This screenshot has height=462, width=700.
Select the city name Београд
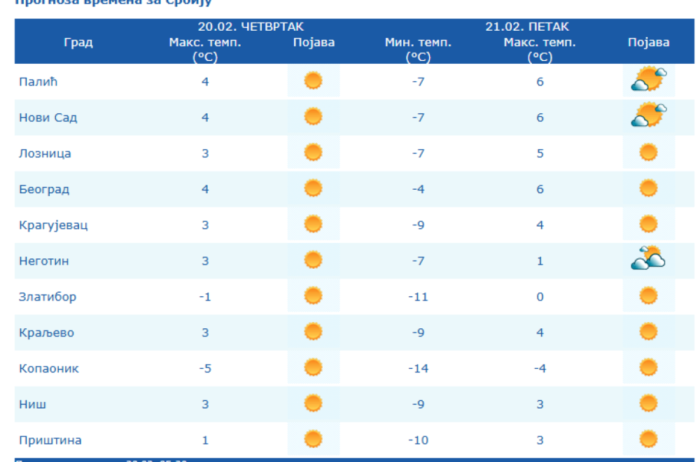(x=43, y=190)
